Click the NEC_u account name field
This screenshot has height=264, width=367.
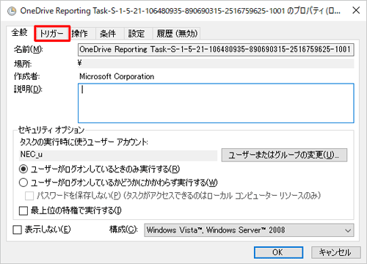coord(118,155)
